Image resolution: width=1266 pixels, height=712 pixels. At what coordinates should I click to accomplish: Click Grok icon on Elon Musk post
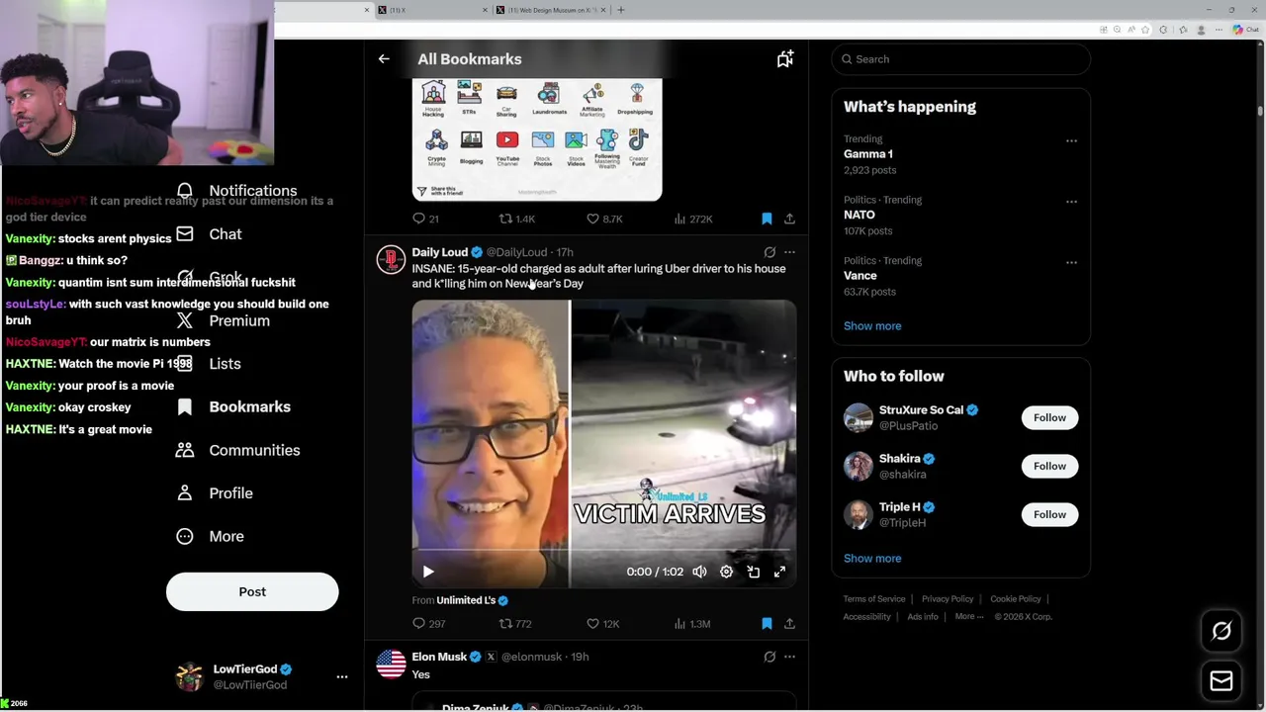point(769,657)
